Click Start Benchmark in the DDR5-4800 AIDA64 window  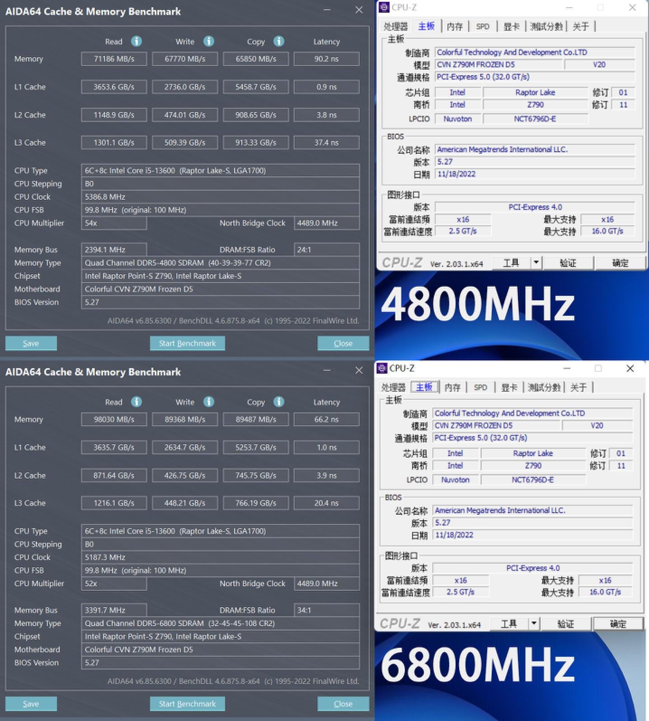pyautogui.click(x=188, y=343)
